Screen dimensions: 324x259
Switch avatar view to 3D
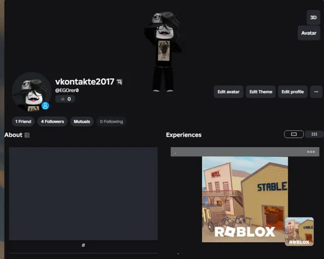coord(313,17)
